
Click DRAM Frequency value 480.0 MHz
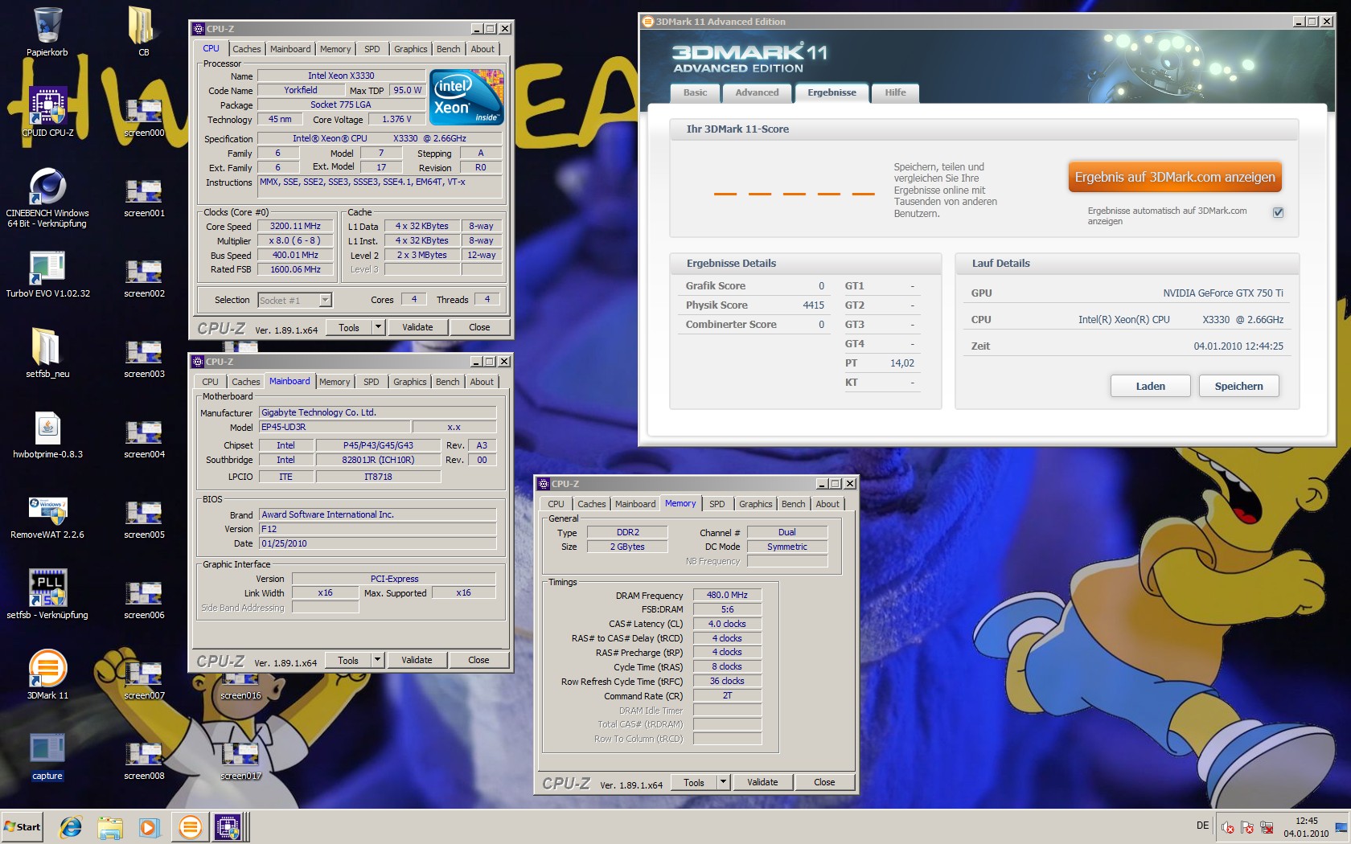(x=727, y=595)
